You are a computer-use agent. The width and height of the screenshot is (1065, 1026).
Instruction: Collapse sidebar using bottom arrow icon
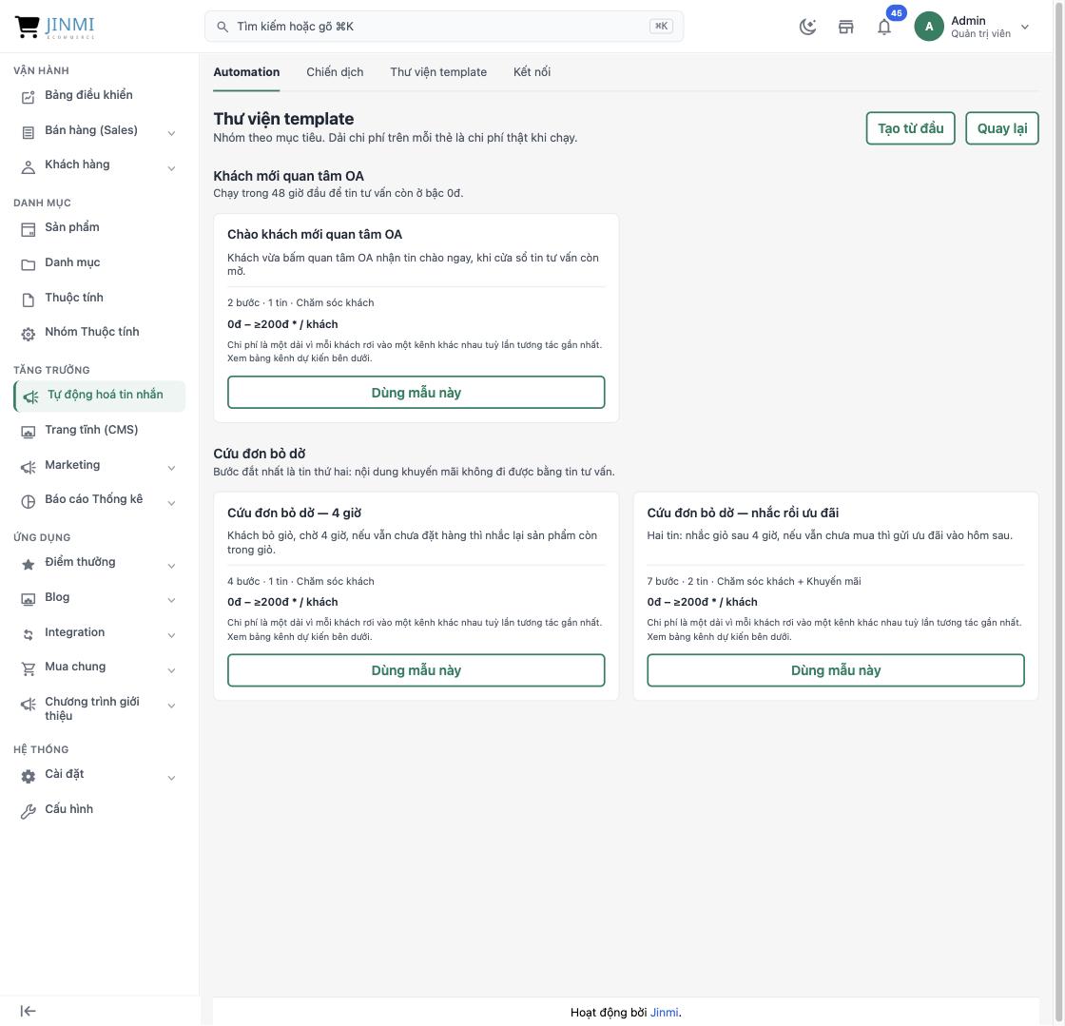[28, 1011]
